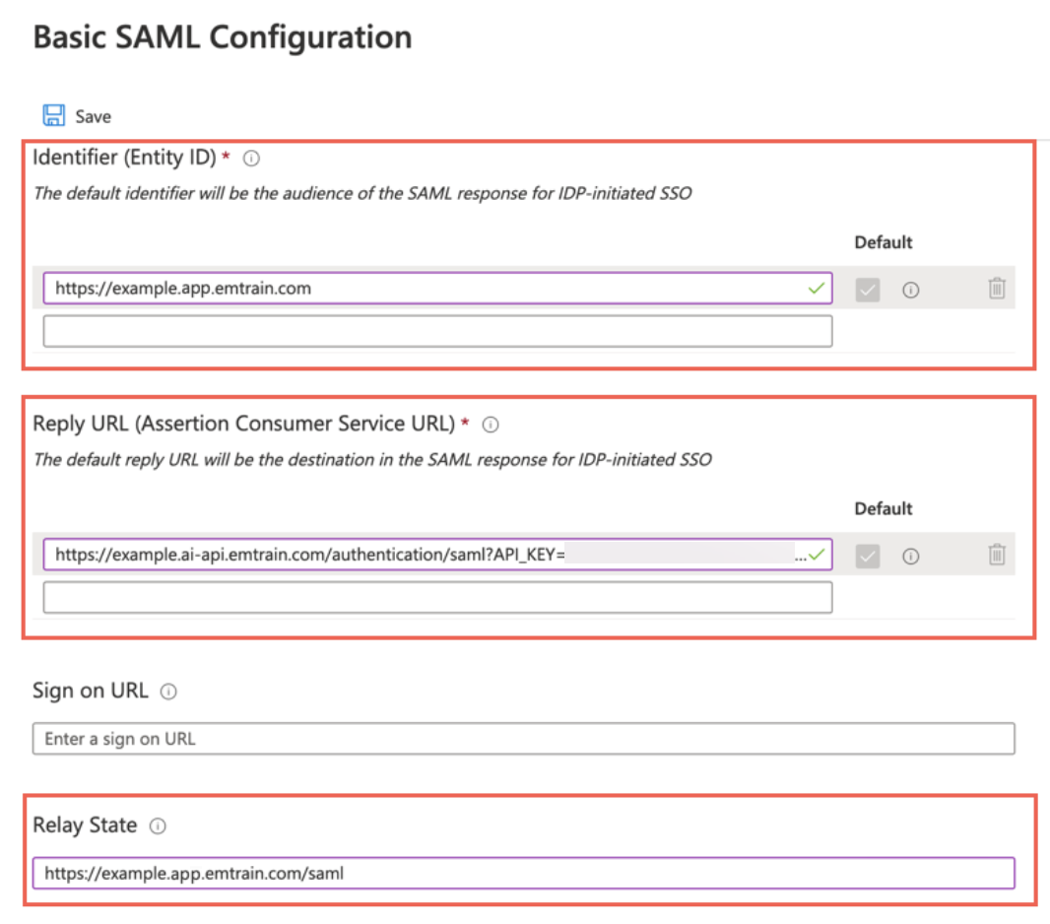1050x924 pixels.
Task: Open info icon next to Reply URL Default checkbox
Action: click(911, 556)
